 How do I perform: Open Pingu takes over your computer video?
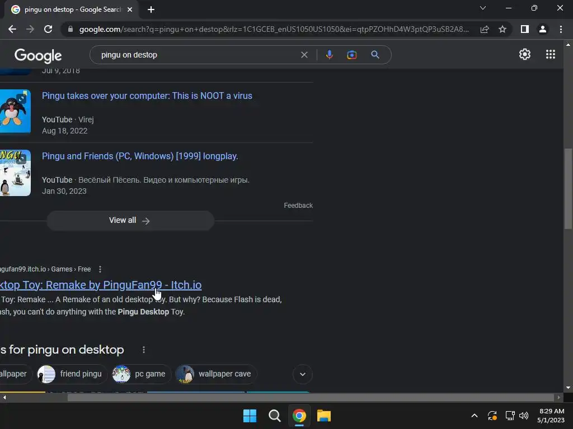(x=147, y=96)
